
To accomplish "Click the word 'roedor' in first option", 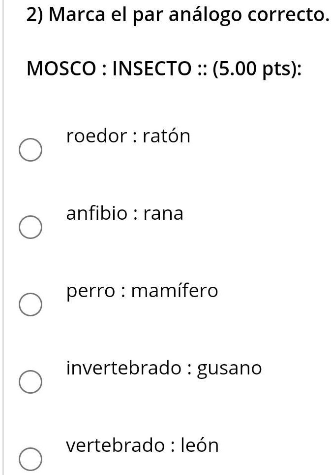I will pyautogui.click(x=96, y=136).
